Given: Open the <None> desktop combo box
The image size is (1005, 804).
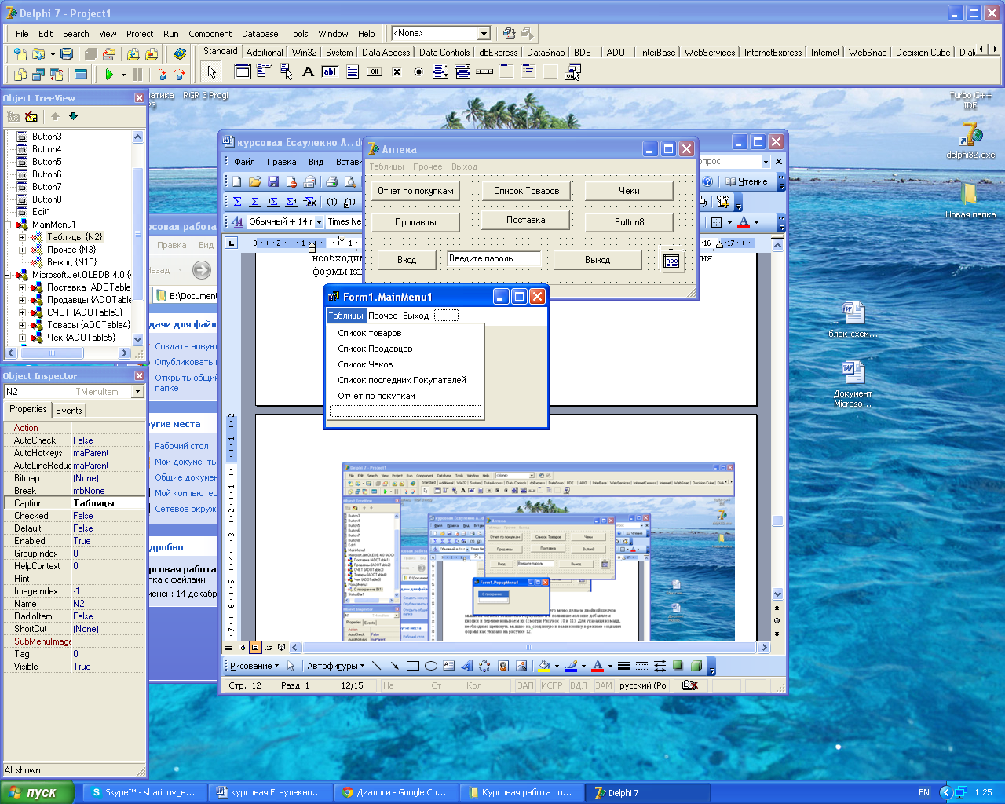Looking at the screenshot, I should [484, 33].
